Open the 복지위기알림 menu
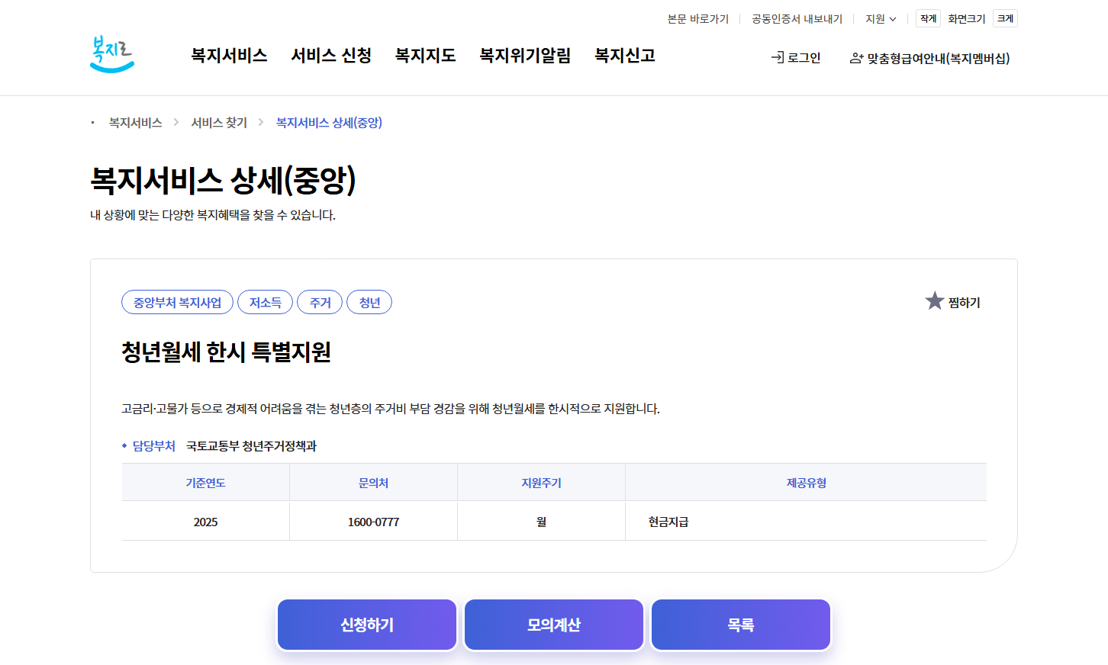The width and height of the screenshot is (1108, 665). 525,55
